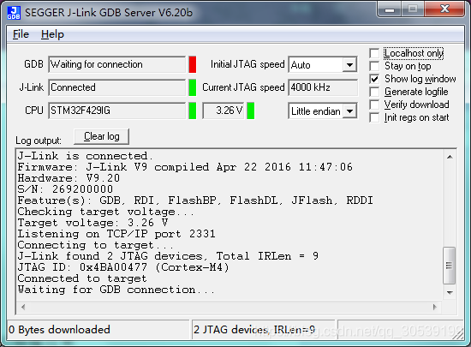Click 'Target voltage: 3.26 V' log line
The width and height of the screenshot is (471, 347).
click(x=92, y=223)
